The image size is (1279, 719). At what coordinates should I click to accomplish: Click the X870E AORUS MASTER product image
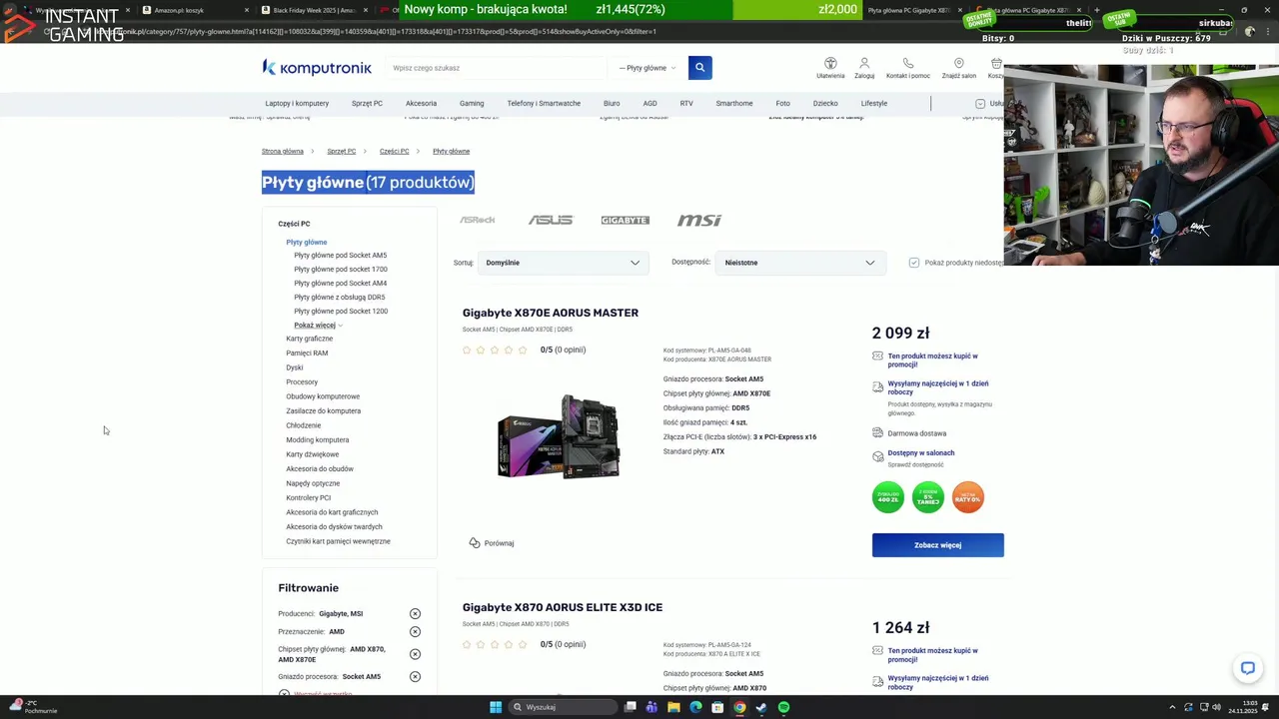[x=560, y=436]
